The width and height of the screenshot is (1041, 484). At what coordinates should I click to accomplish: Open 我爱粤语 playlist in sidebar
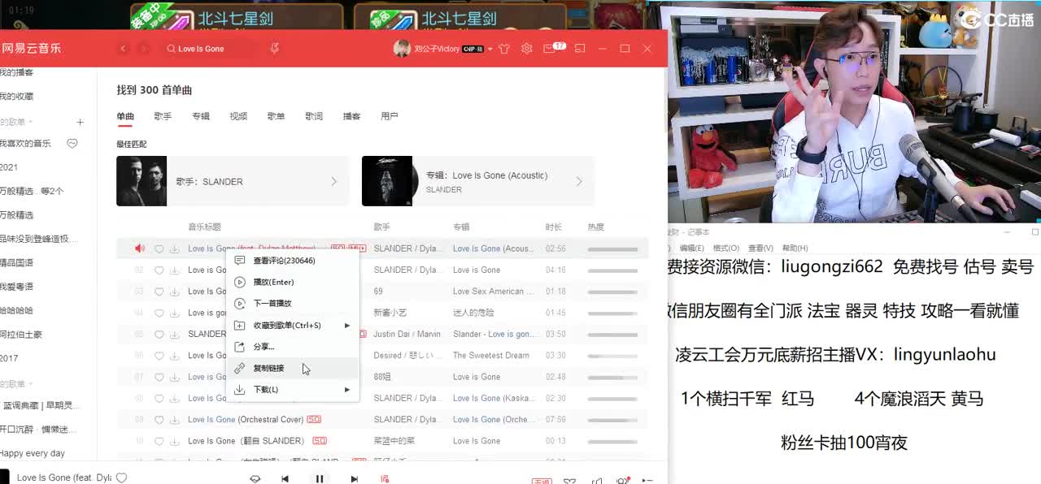(16, 287)
